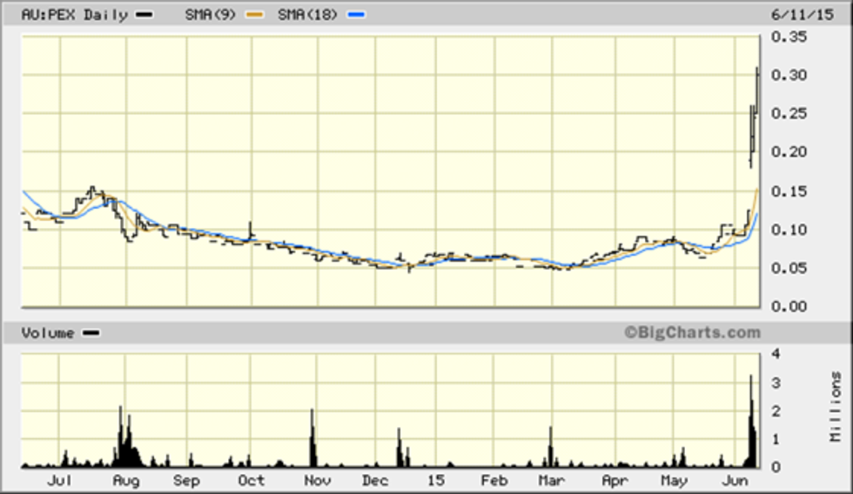Open the BigCharts.com watermark link

pyautogui.click(x=691, y=332)
